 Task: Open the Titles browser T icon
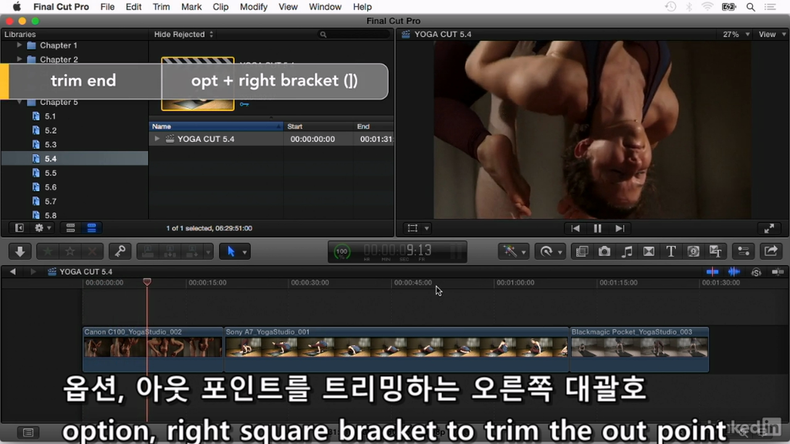(671, 251)
